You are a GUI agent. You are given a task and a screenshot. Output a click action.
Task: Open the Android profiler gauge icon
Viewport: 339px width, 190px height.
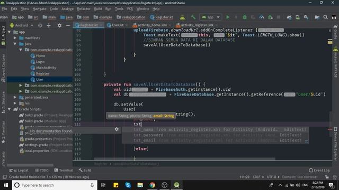[x=261, y=17]
